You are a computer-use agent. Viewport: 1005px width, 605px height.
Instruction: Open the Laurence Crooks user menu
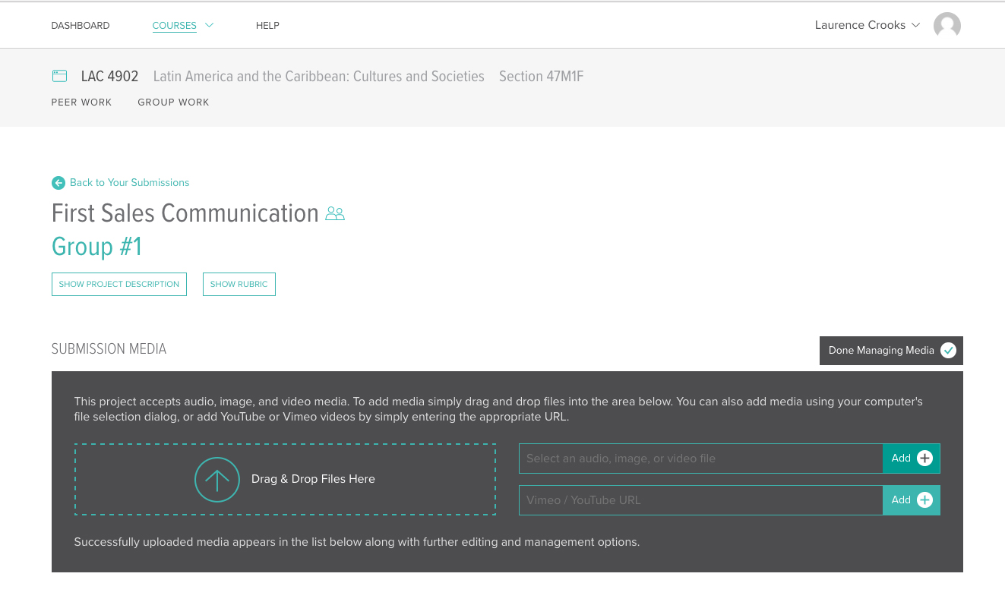pyautogui.click(x=868, y=25)
